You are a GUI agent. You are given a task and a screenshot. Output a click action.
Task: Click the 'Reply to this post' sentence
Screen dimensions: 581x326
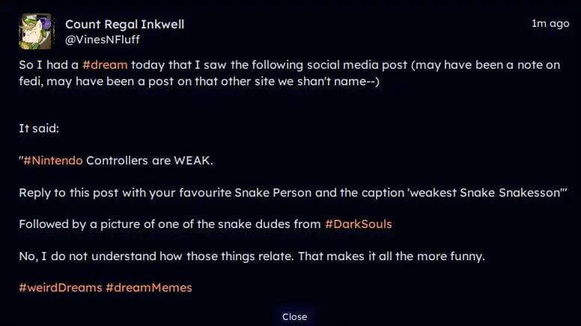pyautogui.click(x=293, y=193)
